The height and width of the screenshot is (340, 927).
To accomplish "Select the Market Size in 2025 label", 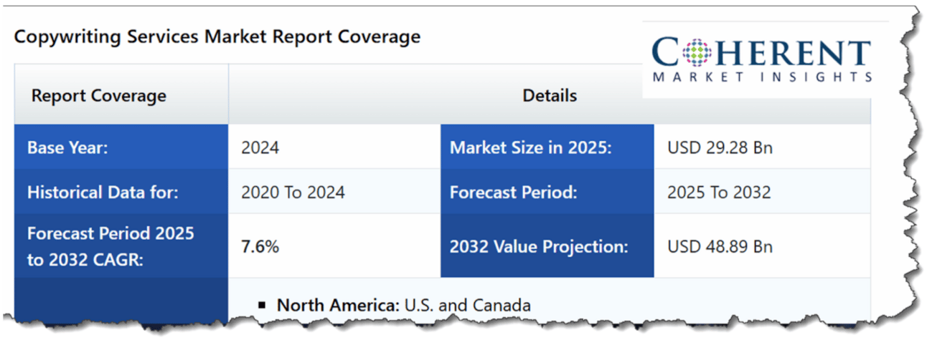I will (x=547, y=147).
